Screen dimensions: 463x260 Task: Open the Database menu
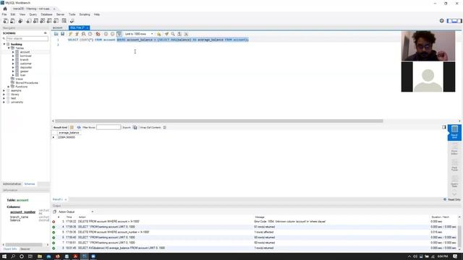[x=46, y=14]
